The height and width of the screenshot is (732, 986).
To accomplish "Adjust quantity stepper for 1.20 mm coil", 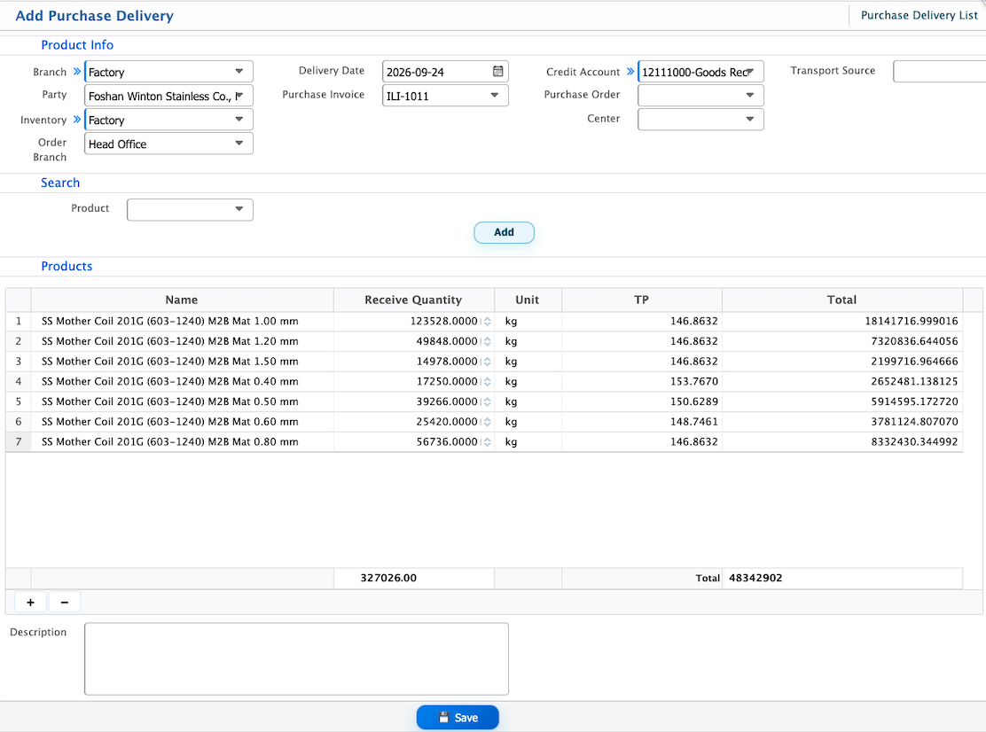I will (488, 341).
